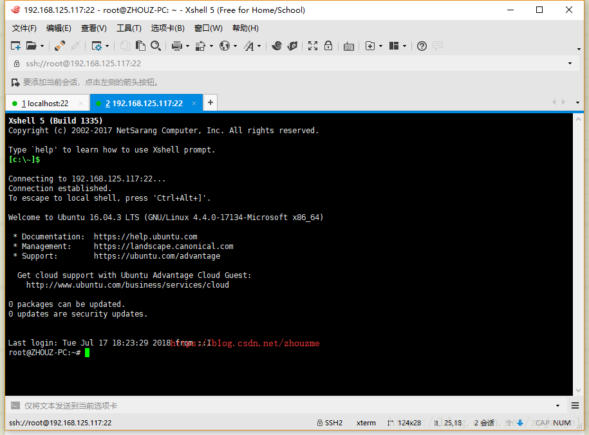Click the file transfer icon
589x435 pixels.
point(201,46)
